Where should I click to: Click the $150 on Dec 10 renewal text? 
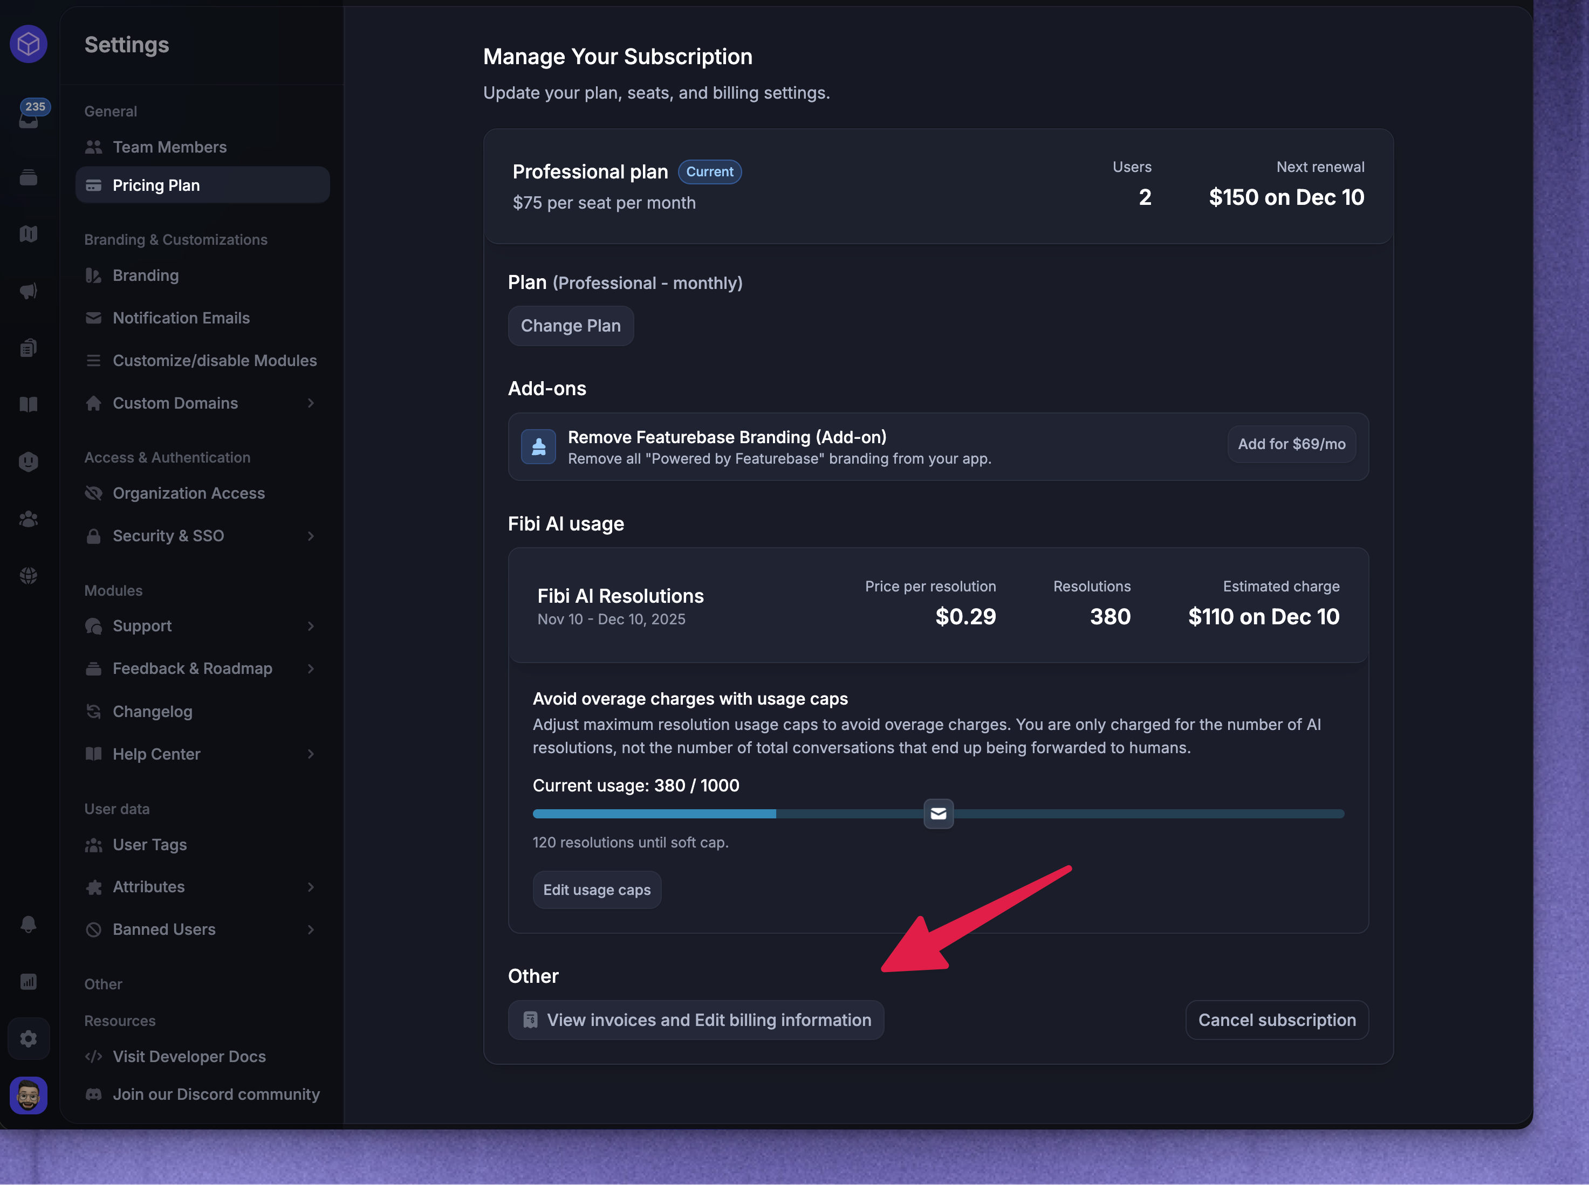tap(1286, 197)
